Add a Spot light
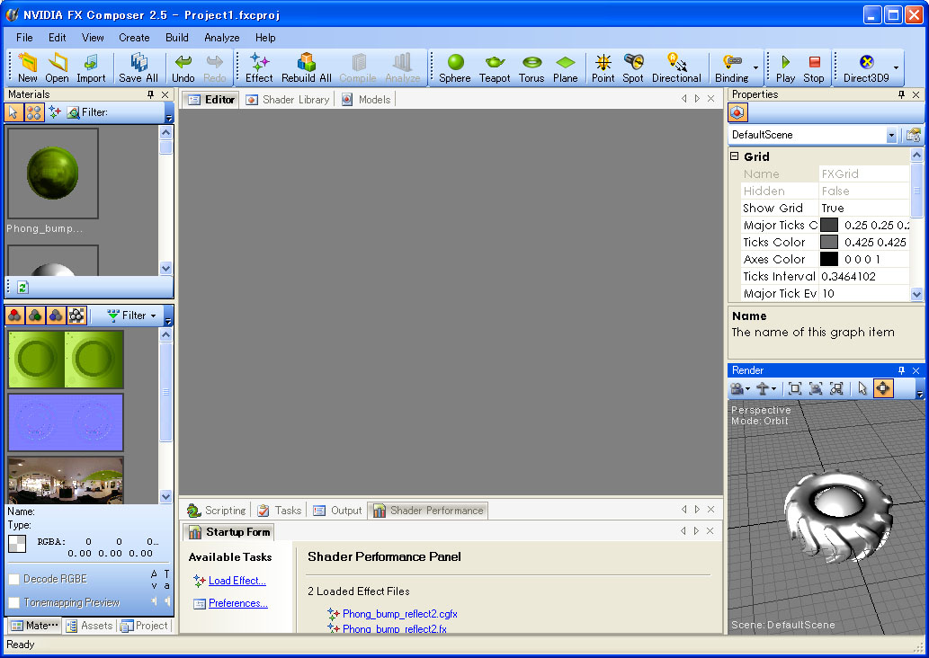 click(x=633, y=68)
